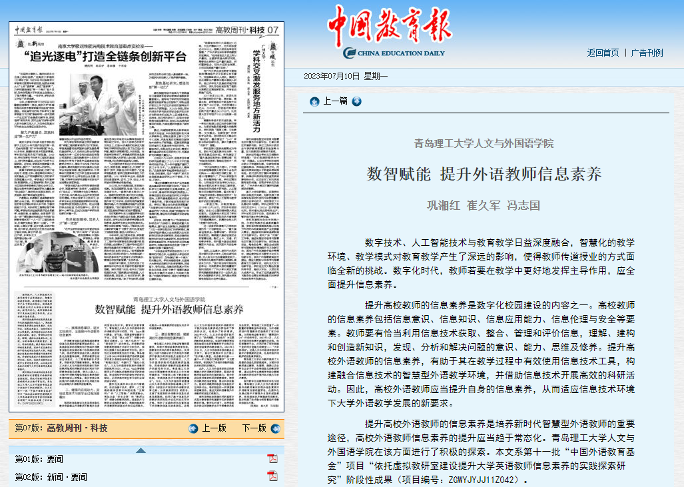Viewport: 684px width, 487px height.
Task: Click the previous page arrow icon beside 上一版
Action: (193, 428)
